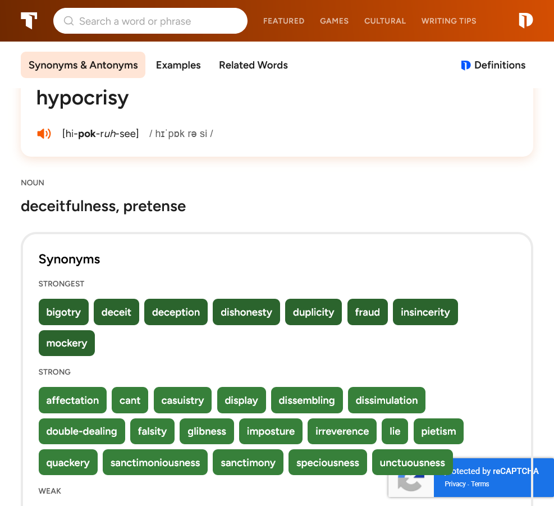The image size is (554, 506).
Task: Choose the 'casuistry' synonym
Action: (182, 400)
